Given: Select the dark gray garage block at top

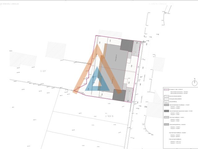Looking at the screenshot, I should (x=127, y=45).
